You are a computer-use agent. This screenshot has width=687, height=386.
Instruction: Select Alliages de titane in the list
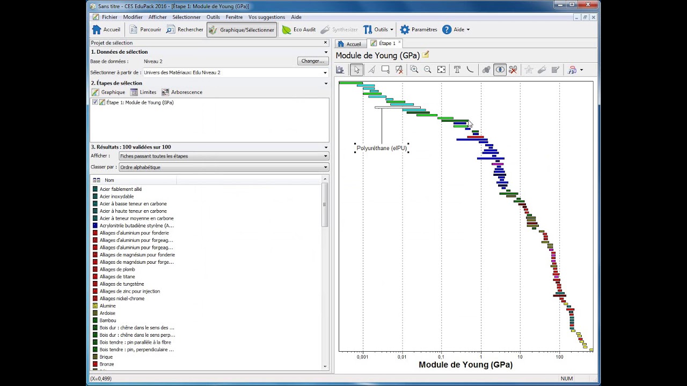(117, 277)
